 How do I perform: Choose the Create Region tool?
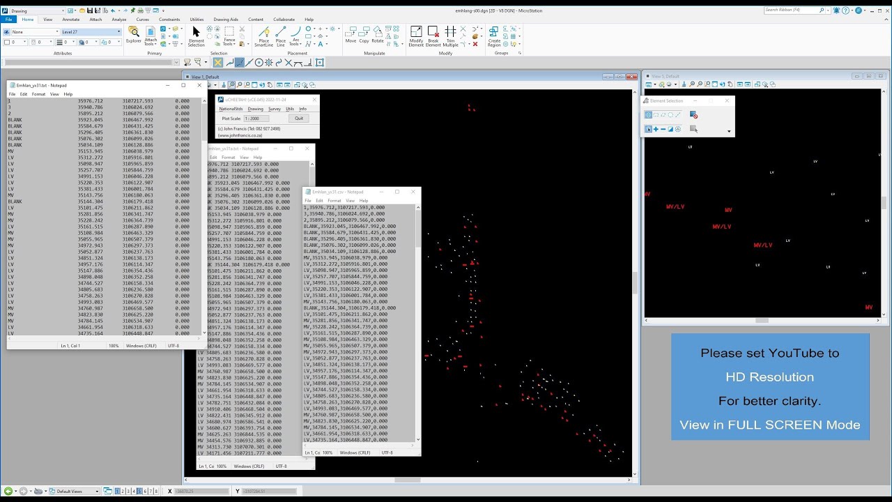(494, 36)
